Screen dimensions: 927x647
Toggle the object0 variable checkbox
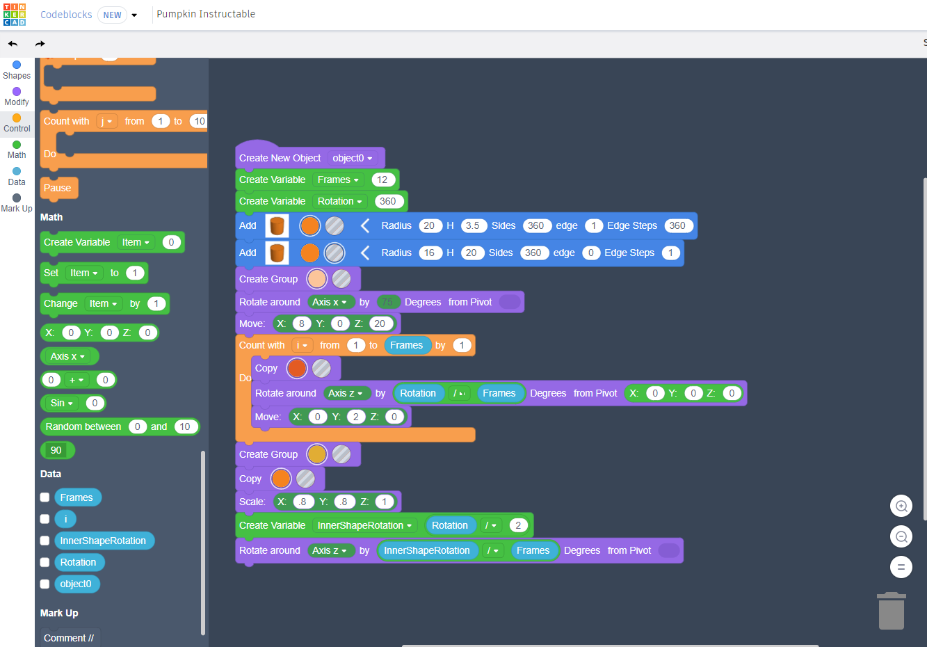pyautogui.click(x=45, y=584)
